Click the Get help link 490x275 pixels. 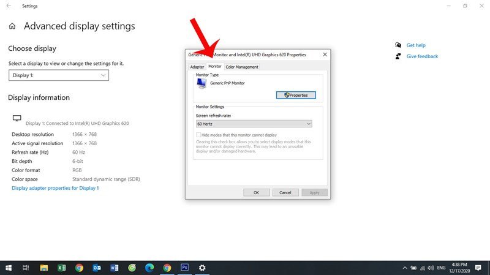[415, 45]
